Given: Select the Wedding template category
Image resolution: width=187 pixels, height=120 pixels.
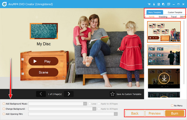Looking at the screenshot, I should tap(163, 17).
